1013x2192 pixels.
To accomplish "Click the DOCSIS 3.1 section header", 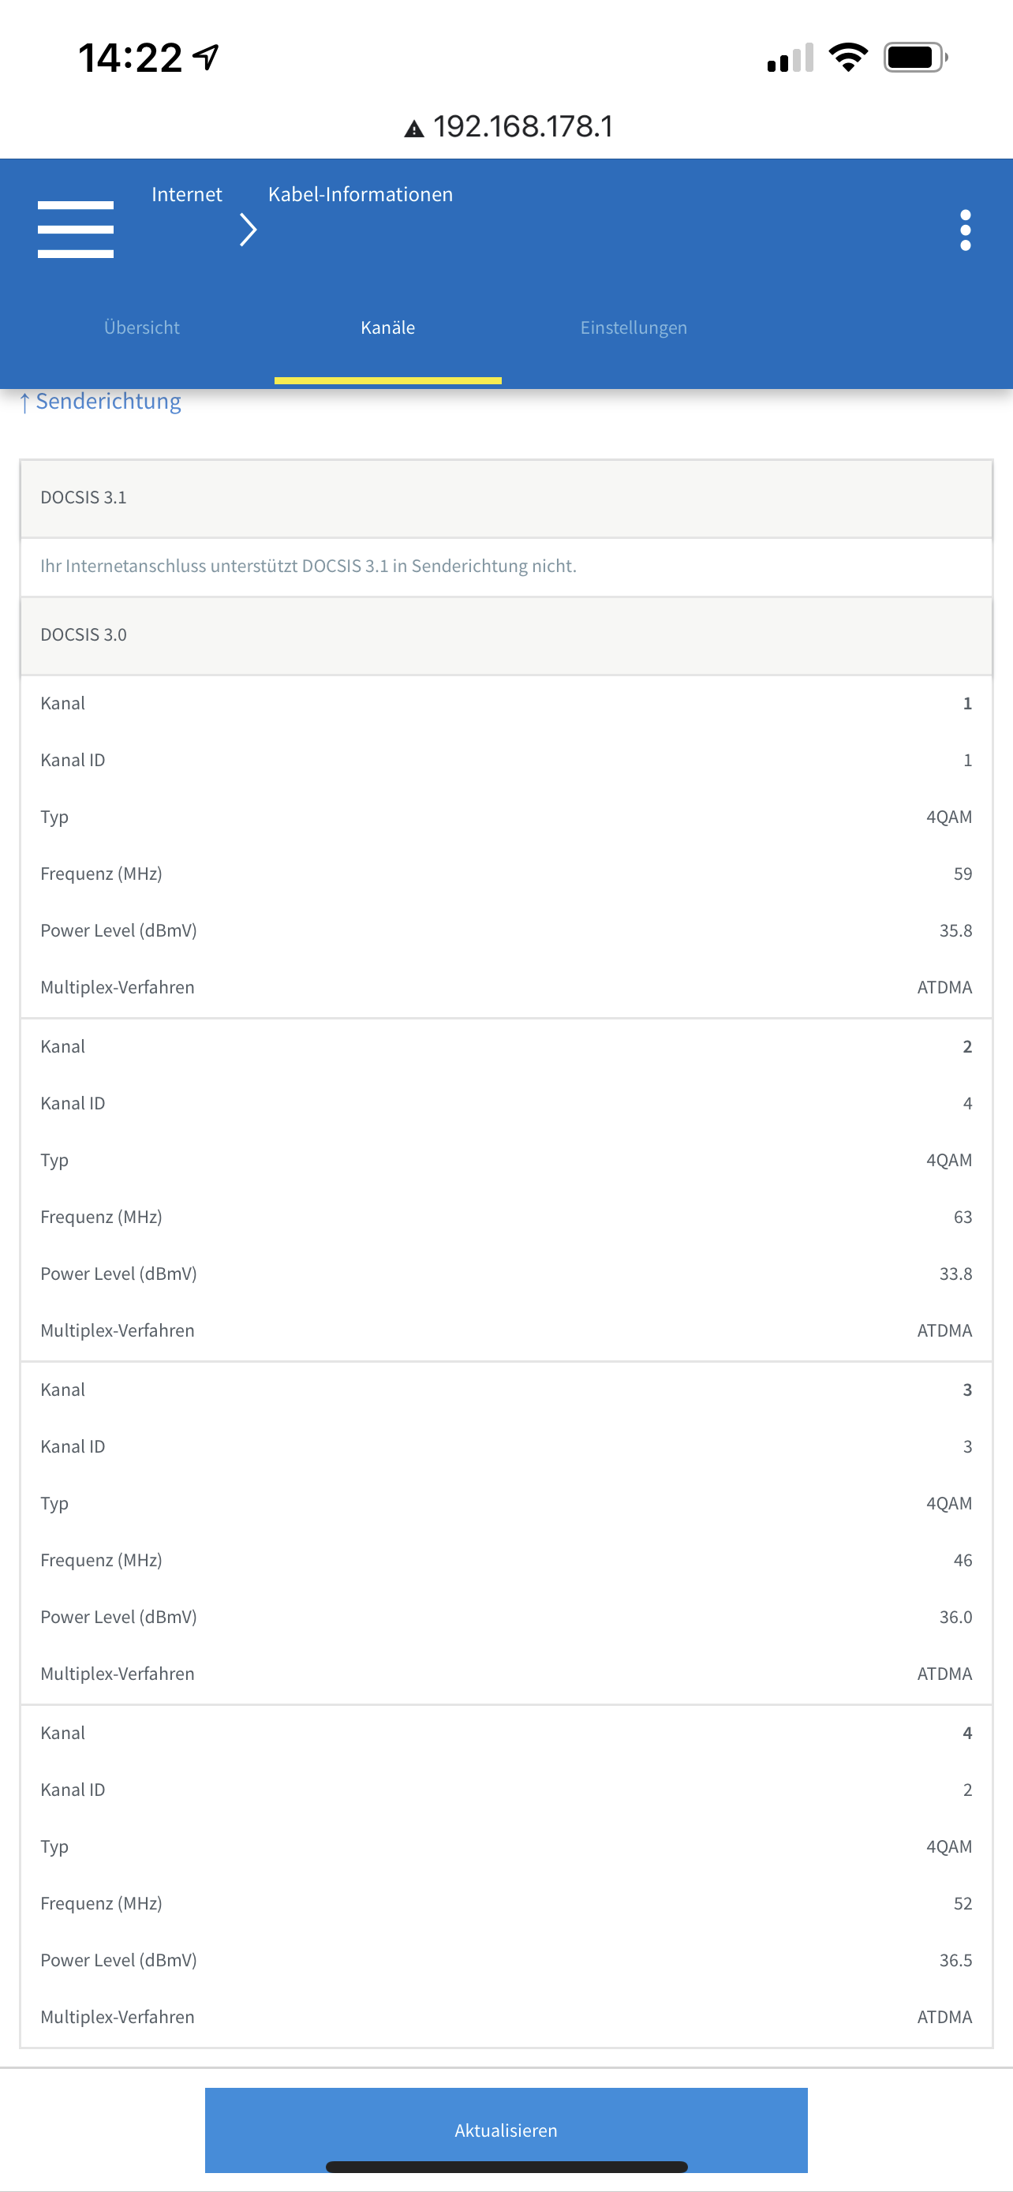I will click(506, 498).
